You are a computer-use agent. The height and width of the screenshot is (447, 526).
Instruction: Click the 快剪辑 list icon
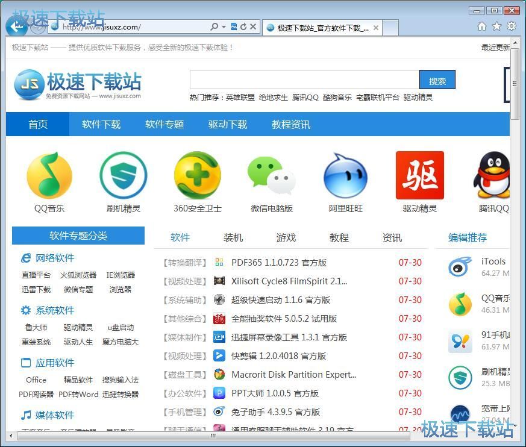coord(219,355)
